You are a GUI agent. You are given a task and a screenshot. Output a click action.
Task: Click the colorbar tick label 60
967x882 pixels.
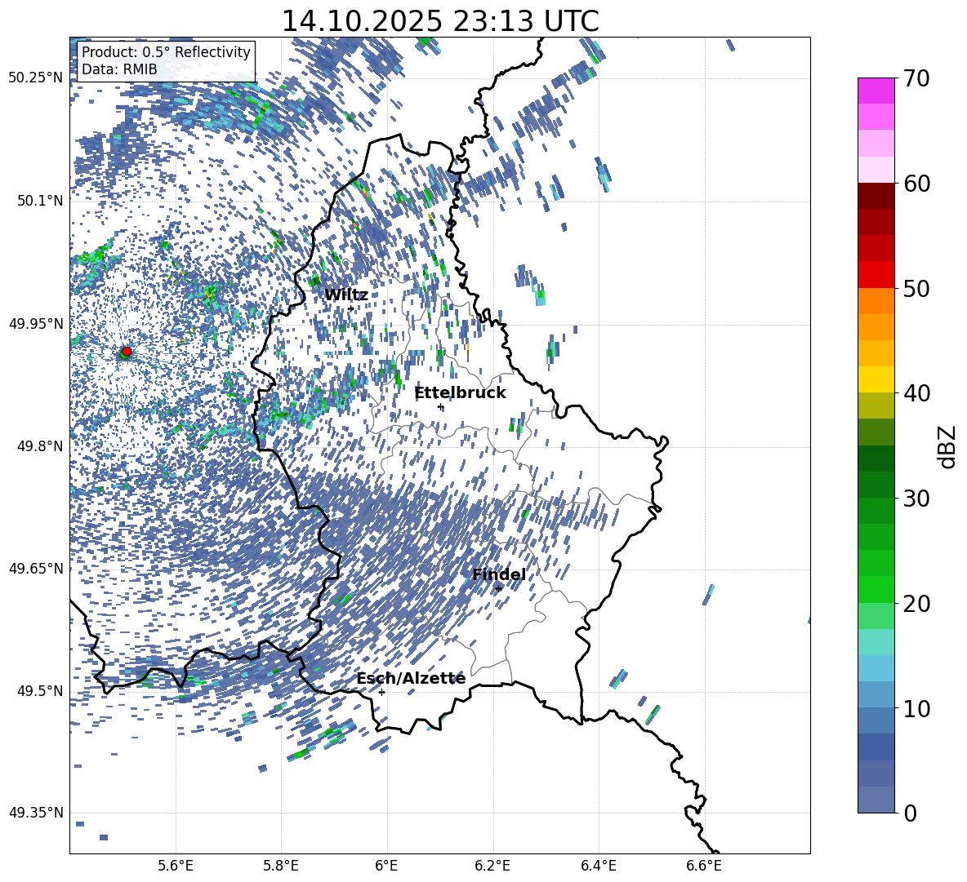point(916,184)
